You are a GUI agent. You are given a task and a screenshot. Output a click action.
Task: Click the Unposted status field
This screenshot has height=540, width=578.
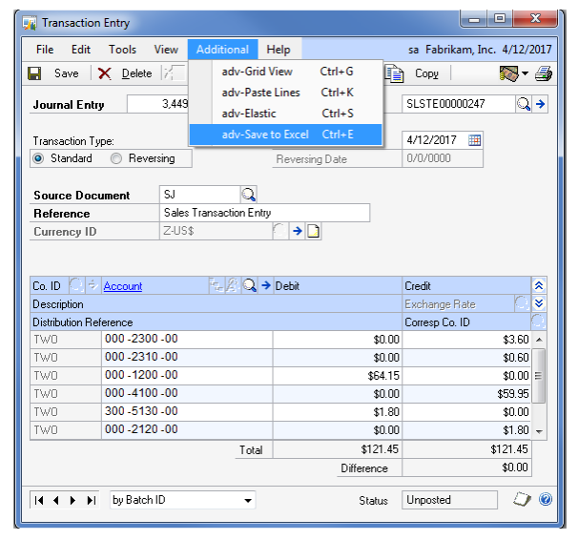449,500
